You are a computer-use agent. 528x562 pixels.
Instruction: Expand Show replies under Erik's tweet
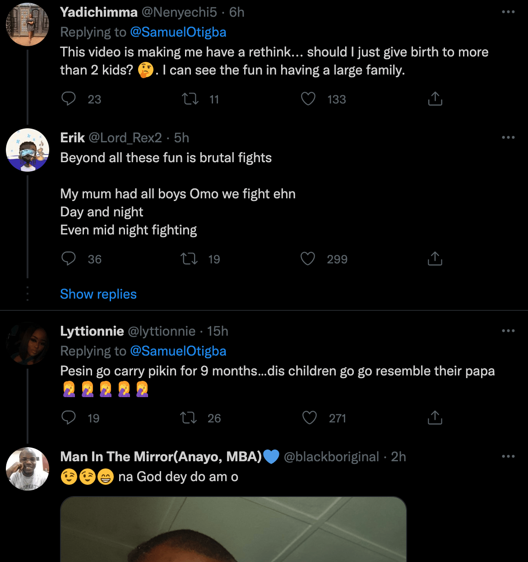click(98, 294)
